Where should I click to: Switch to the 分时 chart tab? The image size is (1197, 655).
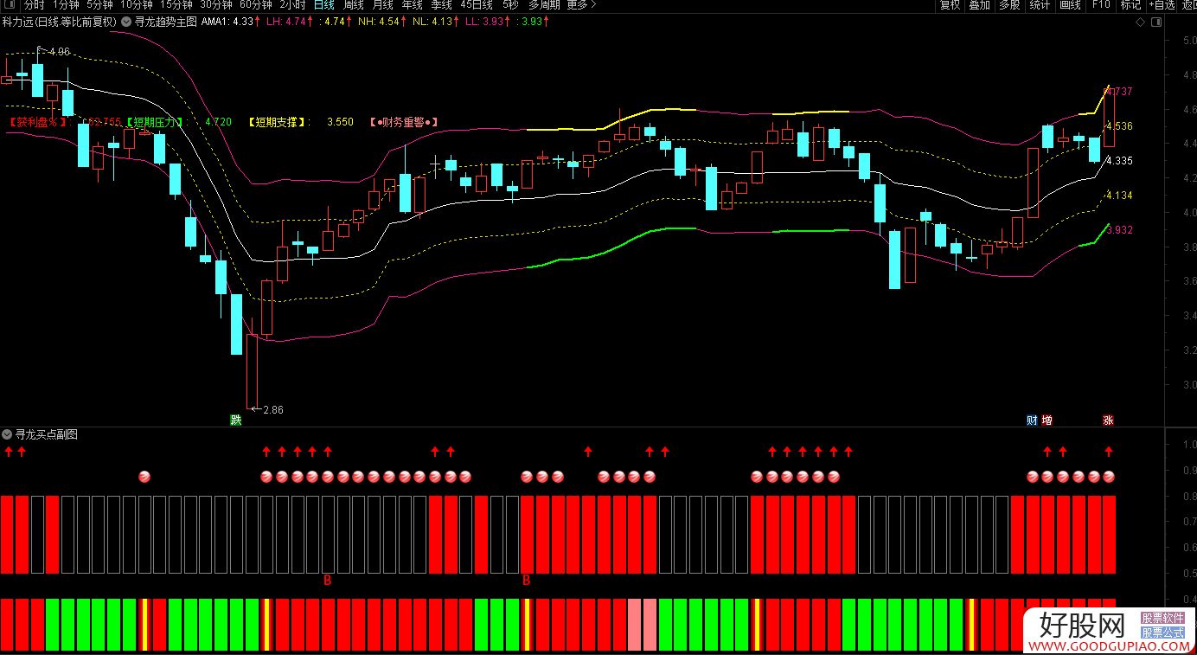(34, 5)
